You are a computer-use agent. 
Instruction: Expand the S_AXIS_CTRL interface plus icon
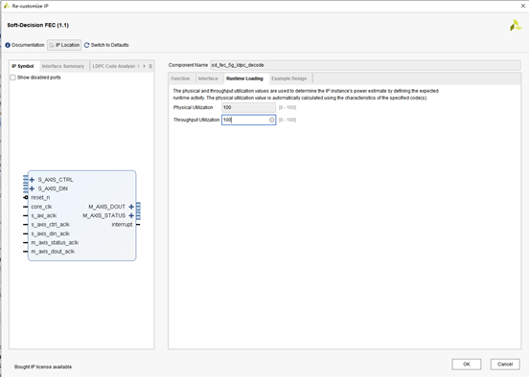tap(32, 180)
